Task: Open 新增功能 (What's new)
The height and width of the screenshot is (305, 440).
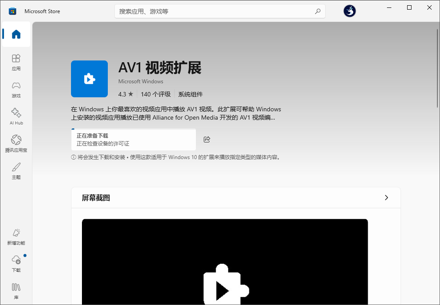Action: coord(16,237)
